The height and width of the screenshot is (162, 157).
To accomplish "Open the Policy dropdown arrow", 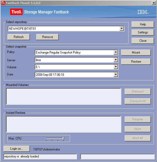I will tap(116, 52).
